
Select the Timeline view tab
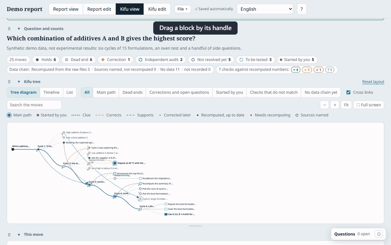click(x=52, y=92)
